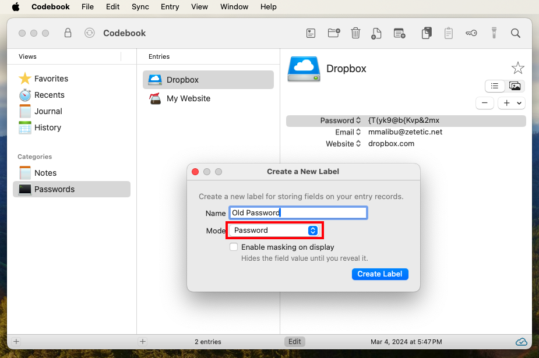539x358 pixels.
Task: Select the Dropbox entry
Action: coord(208,80)
